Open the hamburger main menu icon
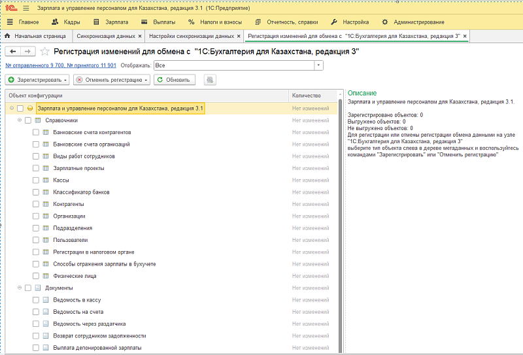Screen dimensions: 523x355 26,7
